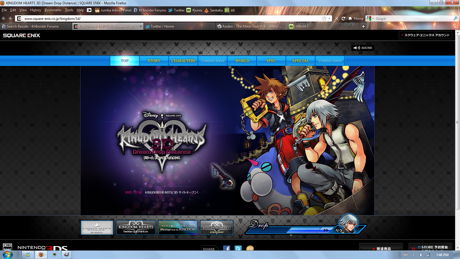
Task: Open the History menu
Action: [x=36, y=10]
